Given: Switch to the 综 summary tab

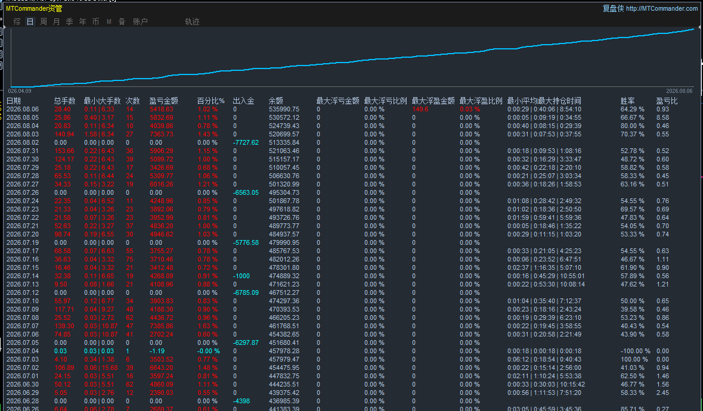Looking at the screenshot, I should click(x=17, y=21).
